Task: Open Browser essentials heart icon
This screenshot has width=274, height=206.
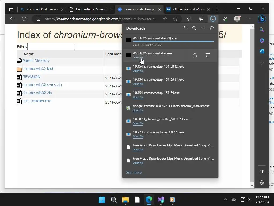Action: point(225,19)
